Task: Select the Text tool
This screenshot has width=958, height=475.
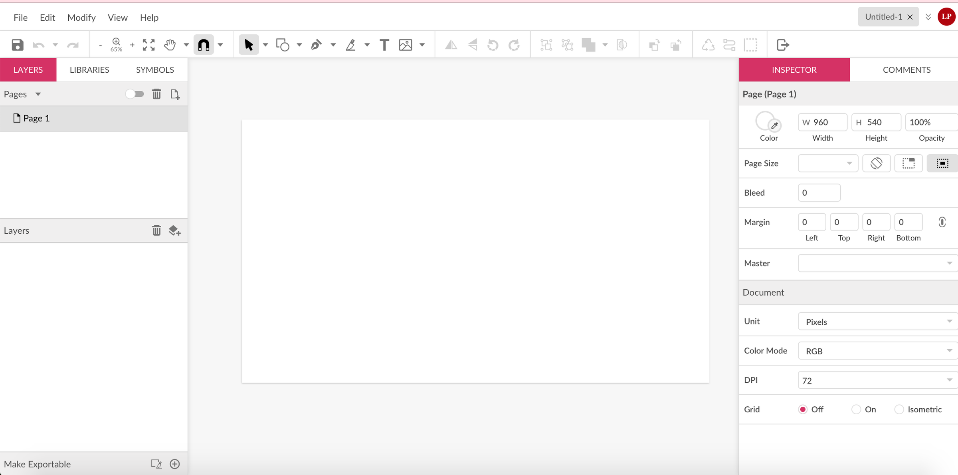Action: pos(384,45)
